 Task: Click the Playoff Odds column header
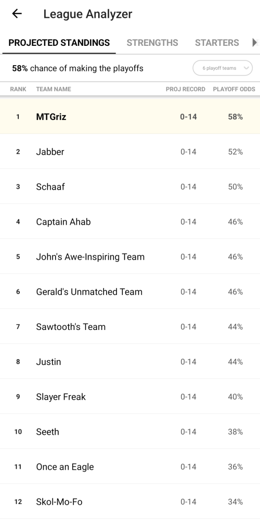[234, 89]
